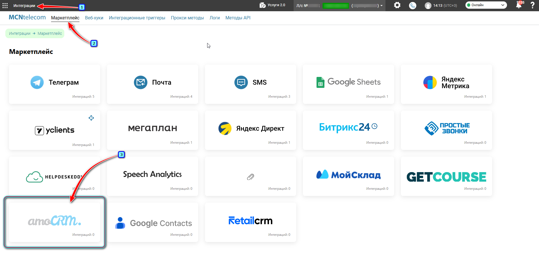Open Прокси методы tab

pyautogui.click(x=187, y=18)
